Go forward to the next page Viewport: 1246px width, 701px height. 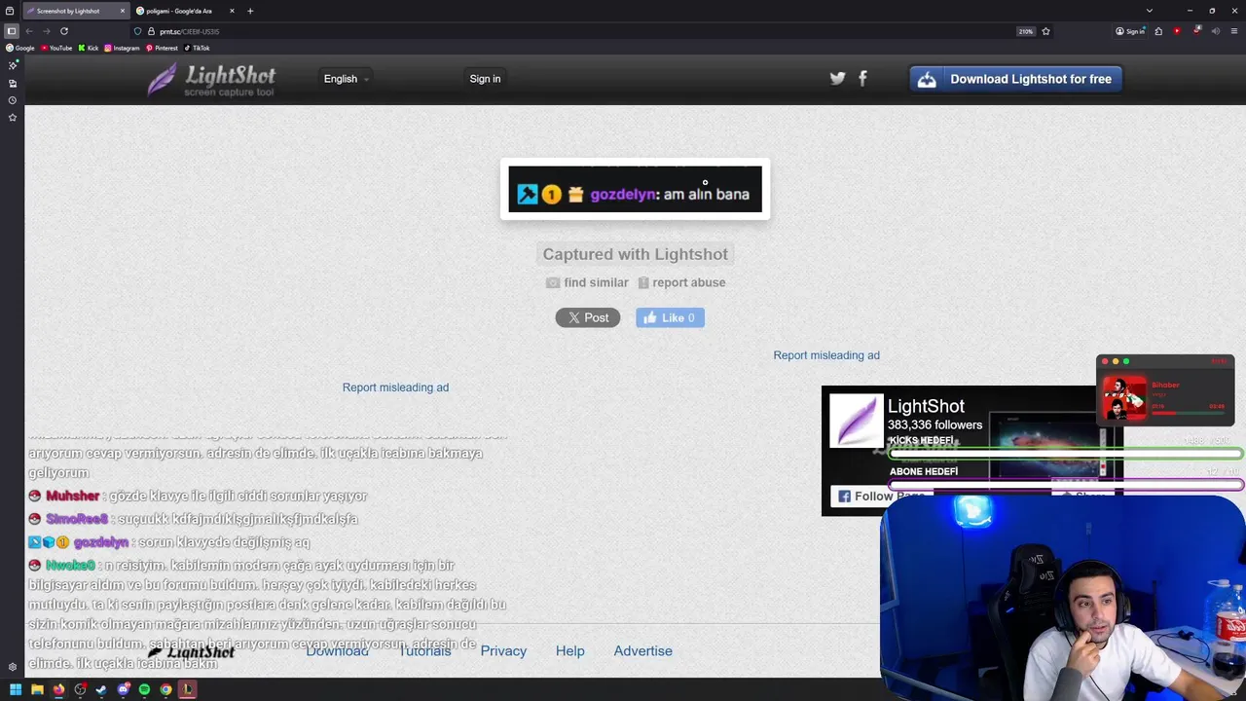(x=46, y=31)
